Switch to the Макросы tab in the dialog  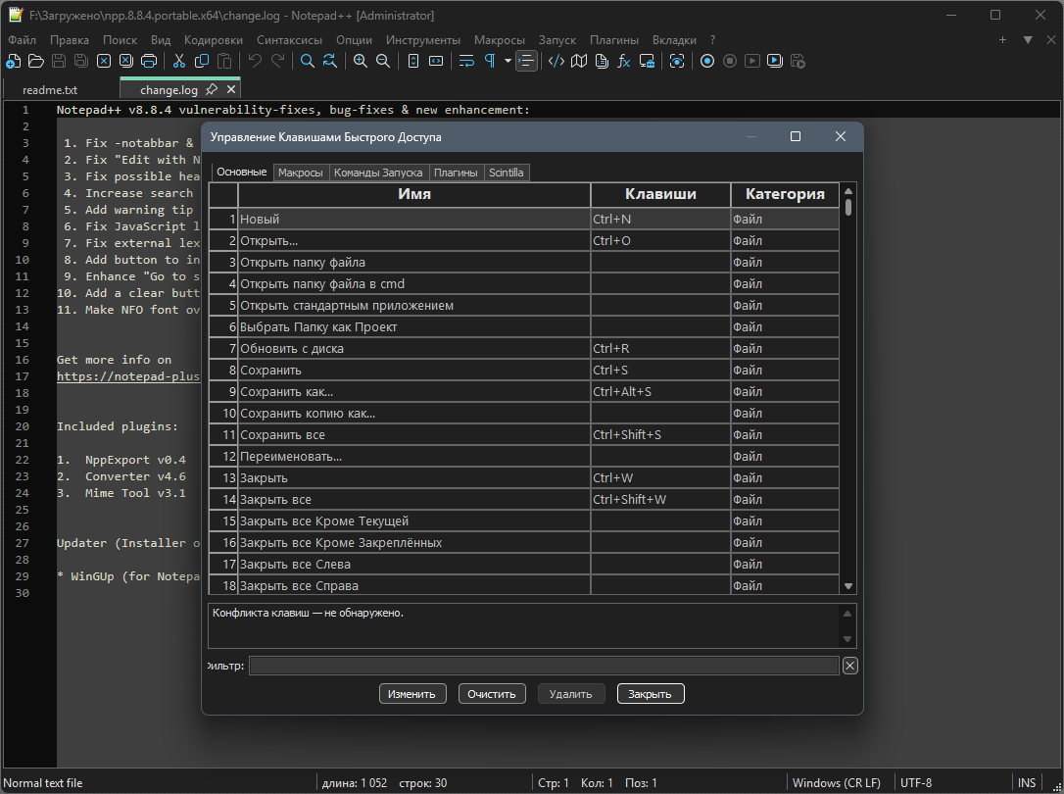300,173
